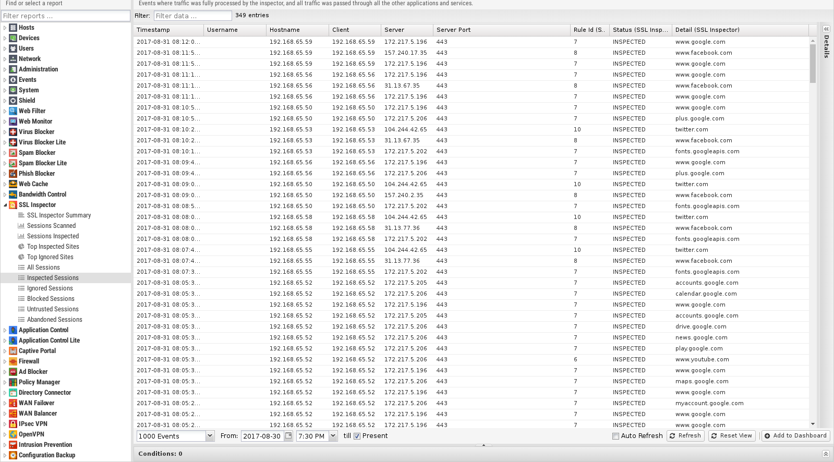Click the Ad Blocker app icon
834x462 pixels.
click(x=13, y=372)
